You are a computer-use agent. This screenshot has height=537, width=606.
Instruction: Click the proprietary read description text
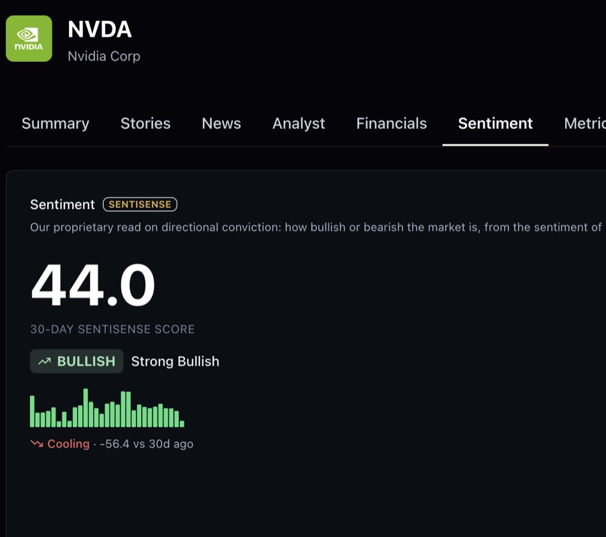tap(316, 227)
